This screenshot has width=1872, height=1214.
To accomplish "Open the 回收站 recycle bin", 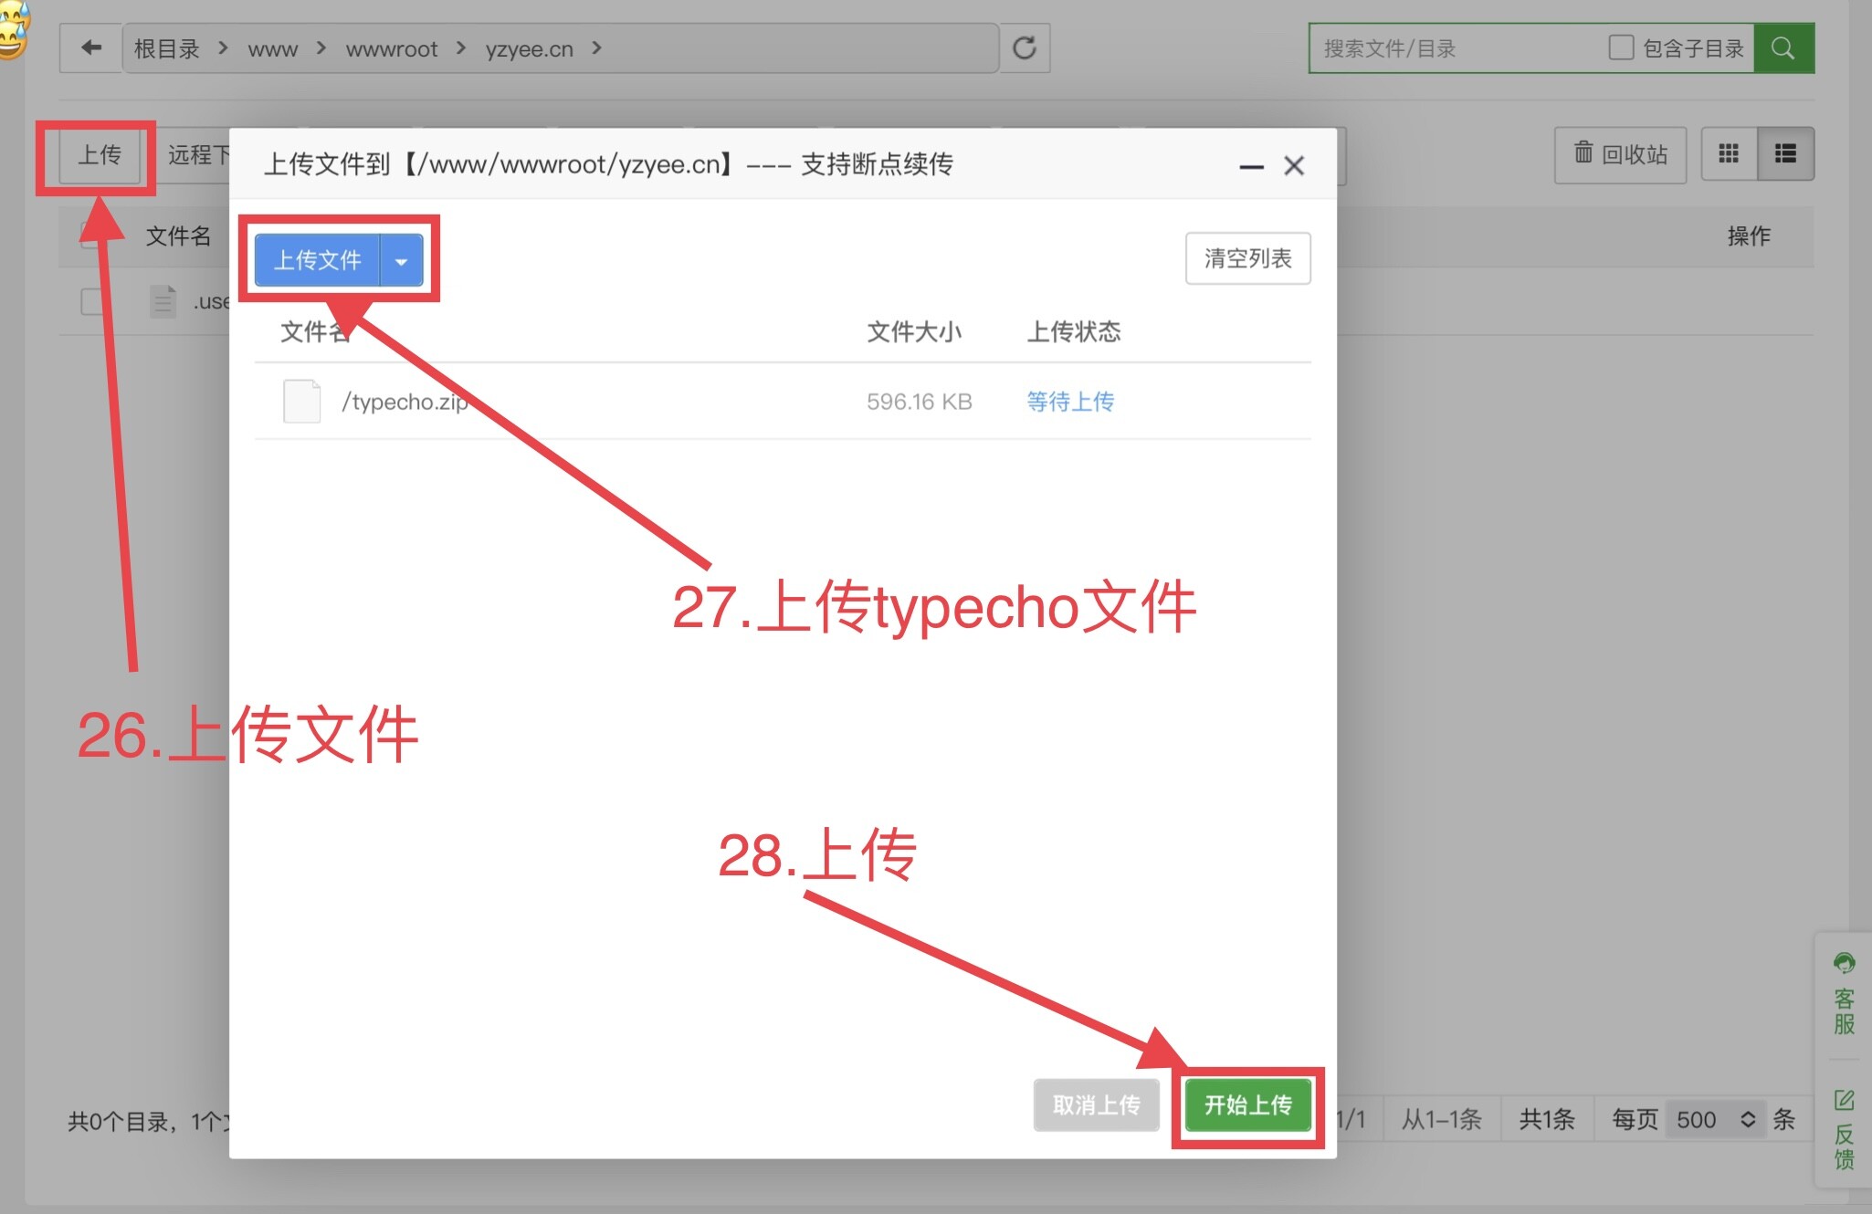I will pos(1620,154).
